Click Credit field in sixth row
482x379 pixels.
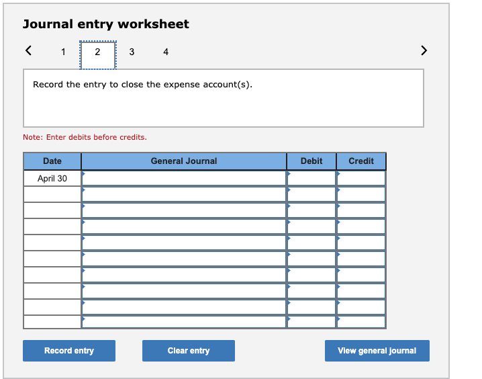pyautogui.click(x=361, y=259)
